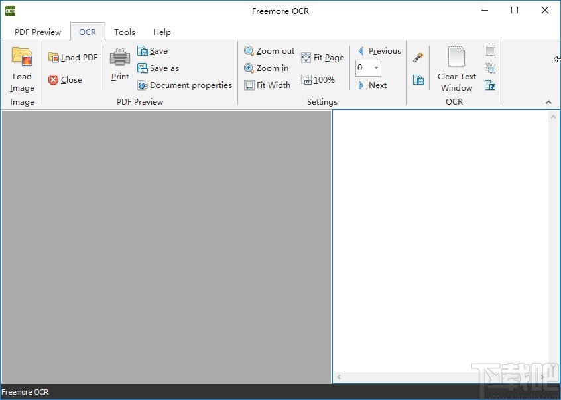The width and height of the screenshot is (561, 400).
Task: Click the Document properties info icon
Action: pos(143,85)
